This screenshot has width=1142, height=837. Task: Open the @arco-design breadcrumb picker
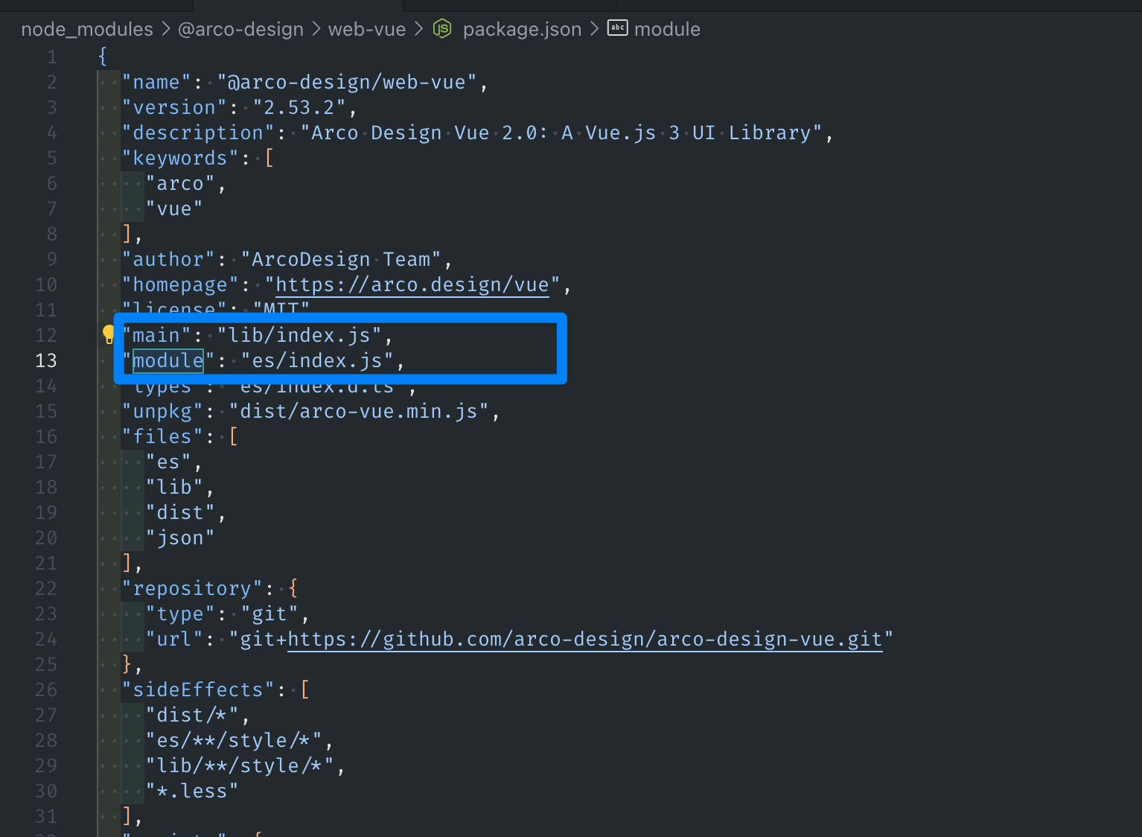point(240,29)
